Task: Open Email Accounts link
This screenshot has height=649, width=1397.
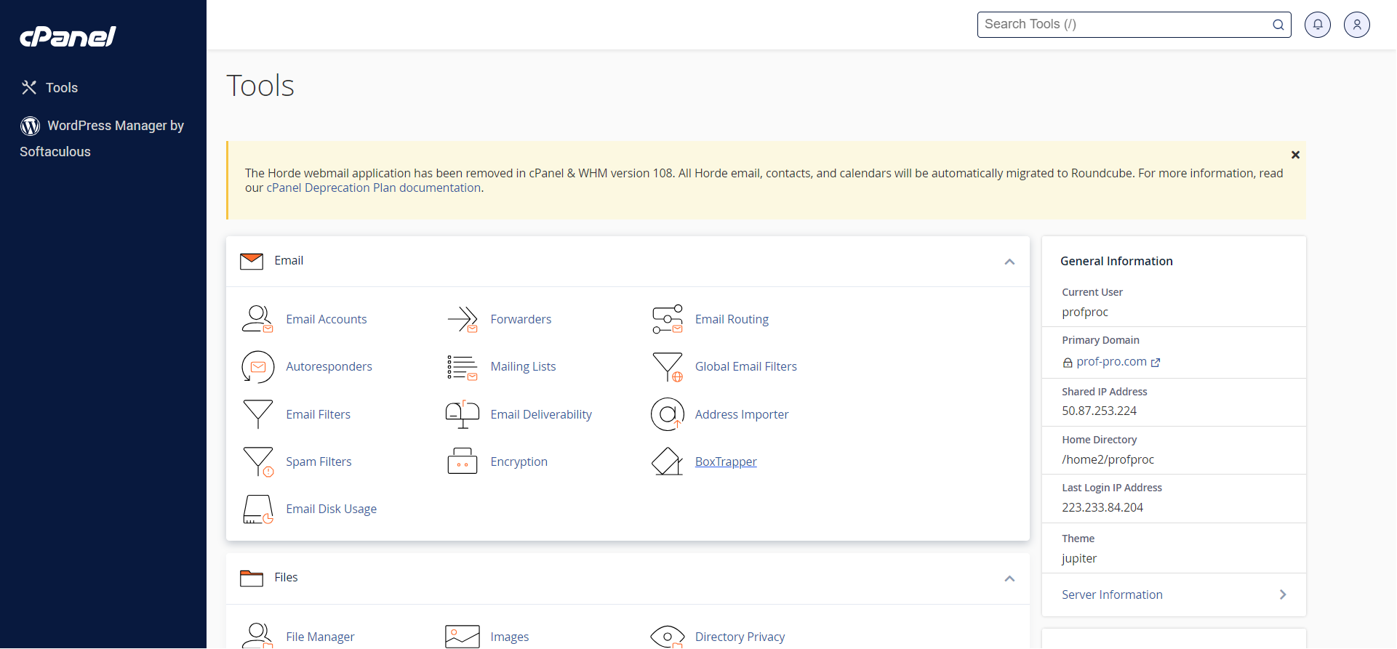Action: coord(327,320)
